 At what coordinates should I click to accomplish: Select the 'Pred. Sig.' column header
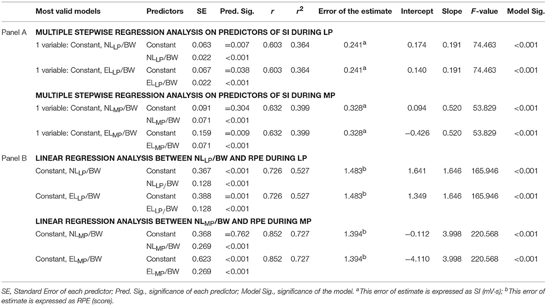coord(237,11)
